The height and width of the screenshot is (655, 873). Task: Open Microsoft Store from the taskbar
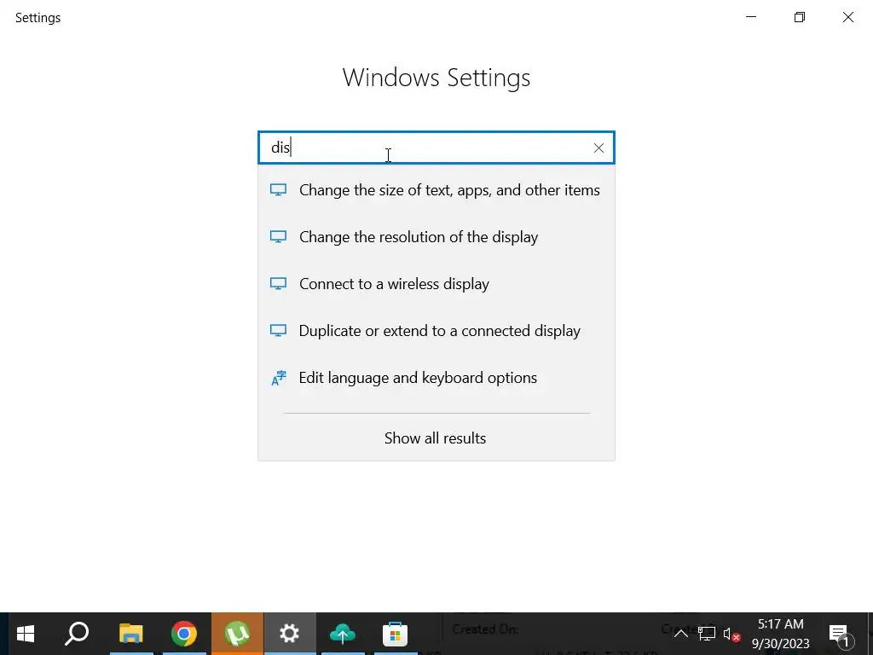[396, 634]
